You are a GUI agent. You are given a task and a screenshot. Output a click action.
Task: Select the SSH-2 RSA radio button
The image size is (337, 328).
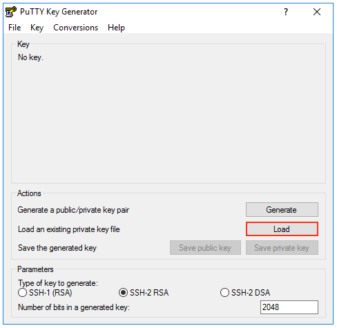(x=123, y=293)
